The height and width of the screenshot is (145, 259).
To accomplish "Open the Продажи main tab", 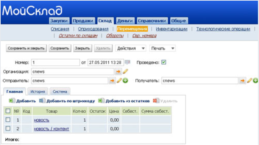I will pyautogui.click(x=83, y=21).
